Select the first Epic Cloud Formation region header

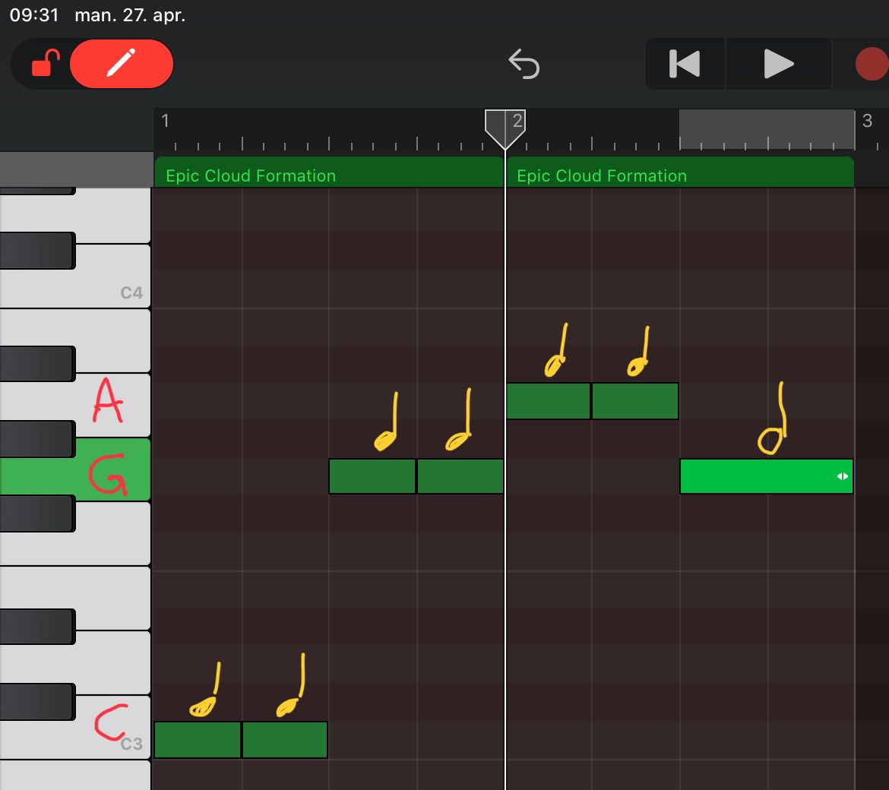(x=329, y=174)
